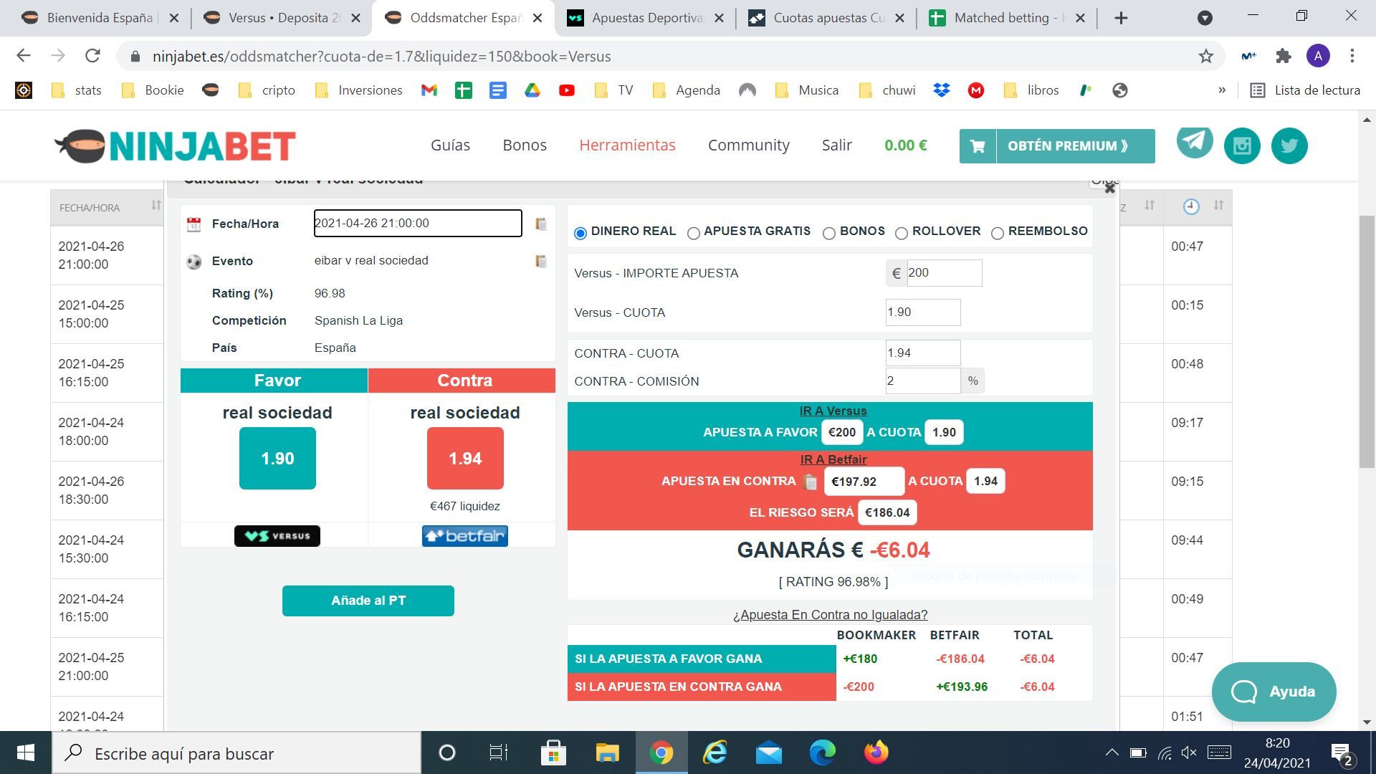Switch to Cuotas apuestas tab

pyautogui.click(x=824, y=18)
